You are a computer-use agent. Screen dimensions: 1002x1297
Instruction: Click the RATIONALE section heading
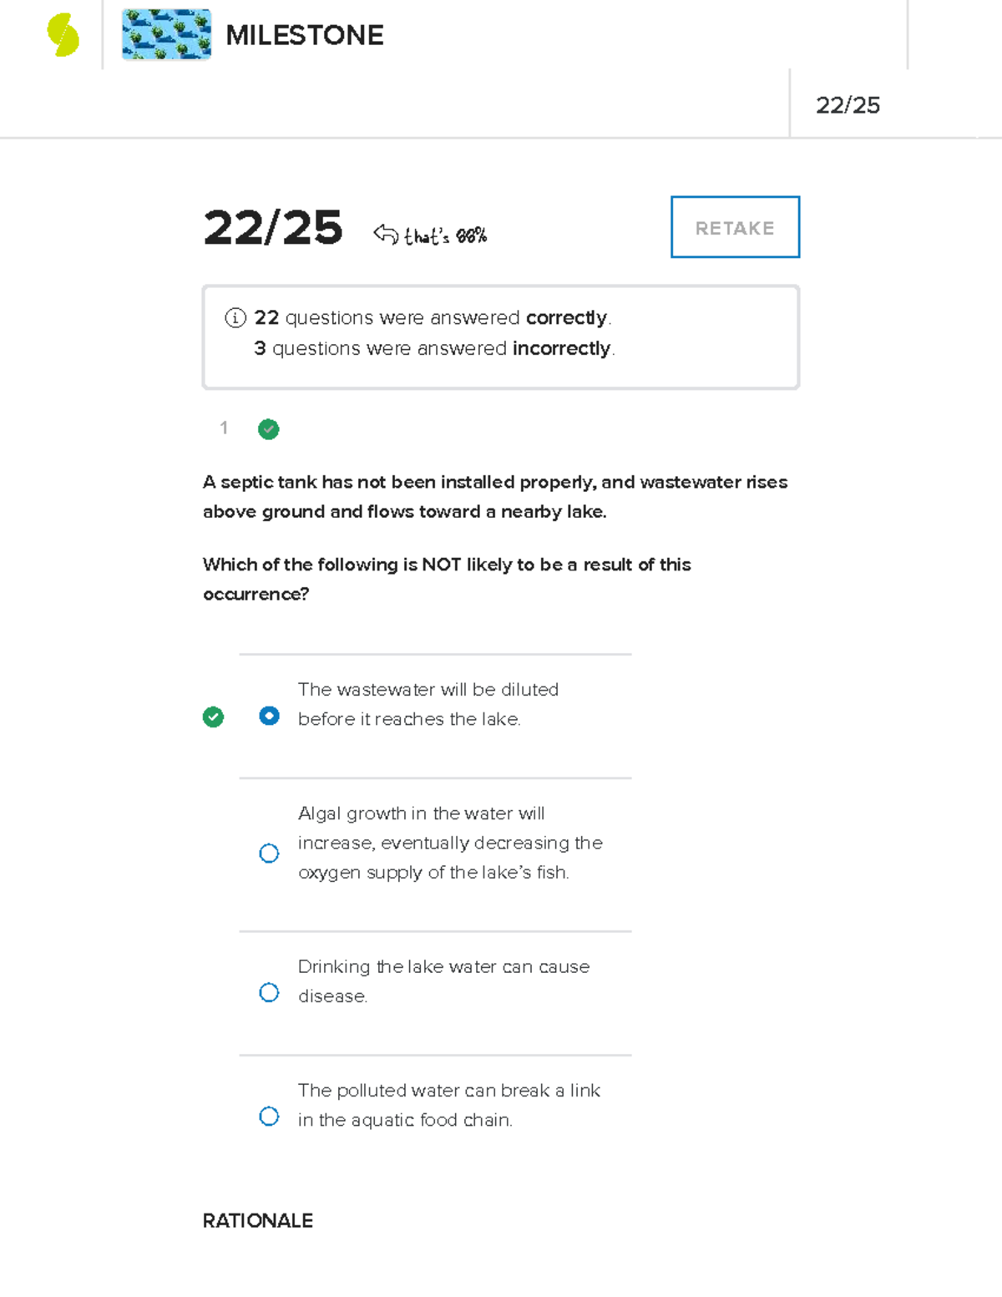click(x=257, y=1220)
